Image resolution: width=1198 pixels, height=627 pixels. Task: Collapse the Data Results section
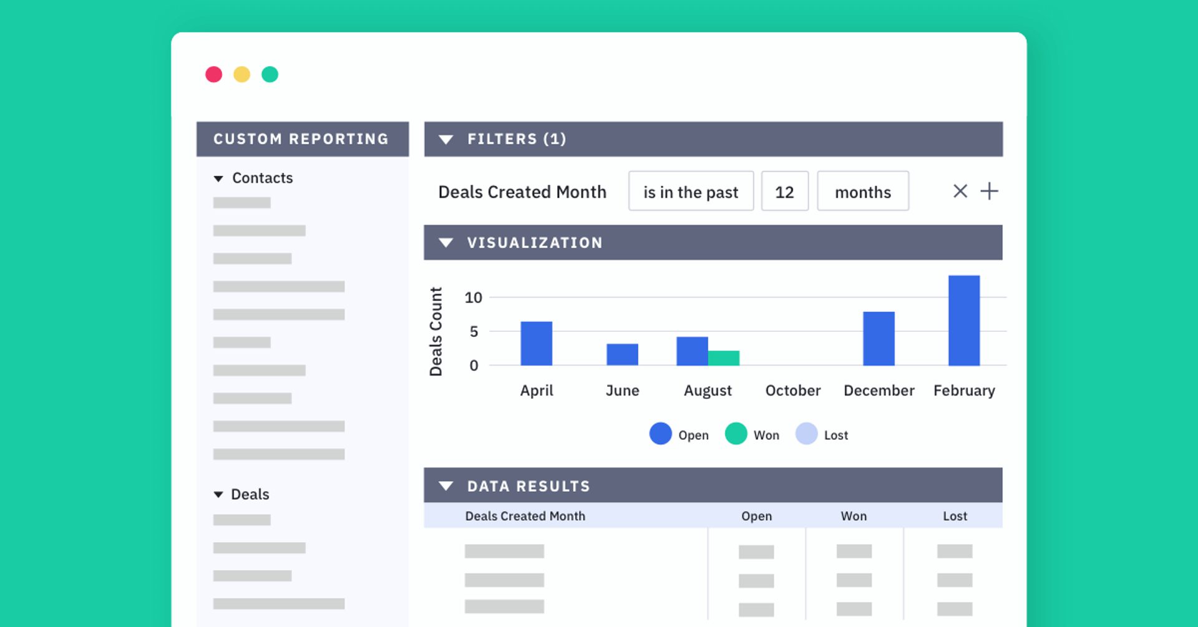click(x=446, y=486)
